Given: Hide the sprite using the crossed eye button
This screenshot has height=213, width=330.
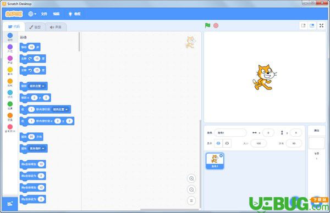Looking at the screenshot, I should (227, 143).
